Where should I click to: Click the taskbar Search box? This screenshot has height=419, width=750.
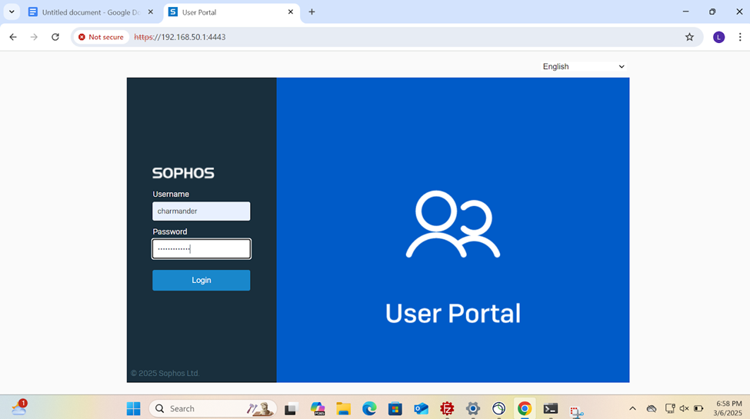coord(213,408)
